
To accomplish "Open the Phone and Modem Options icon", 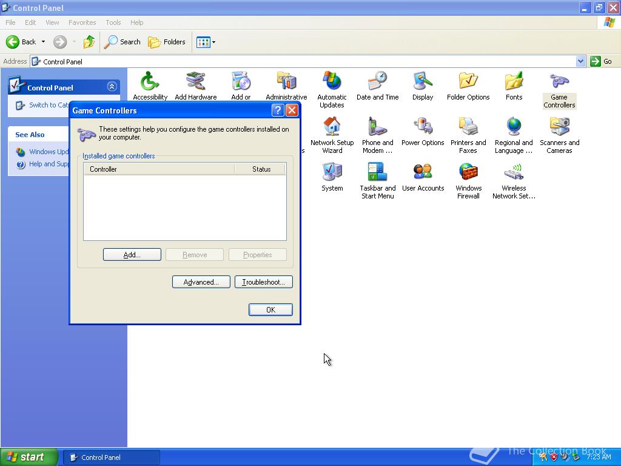I will coord(377,135).
